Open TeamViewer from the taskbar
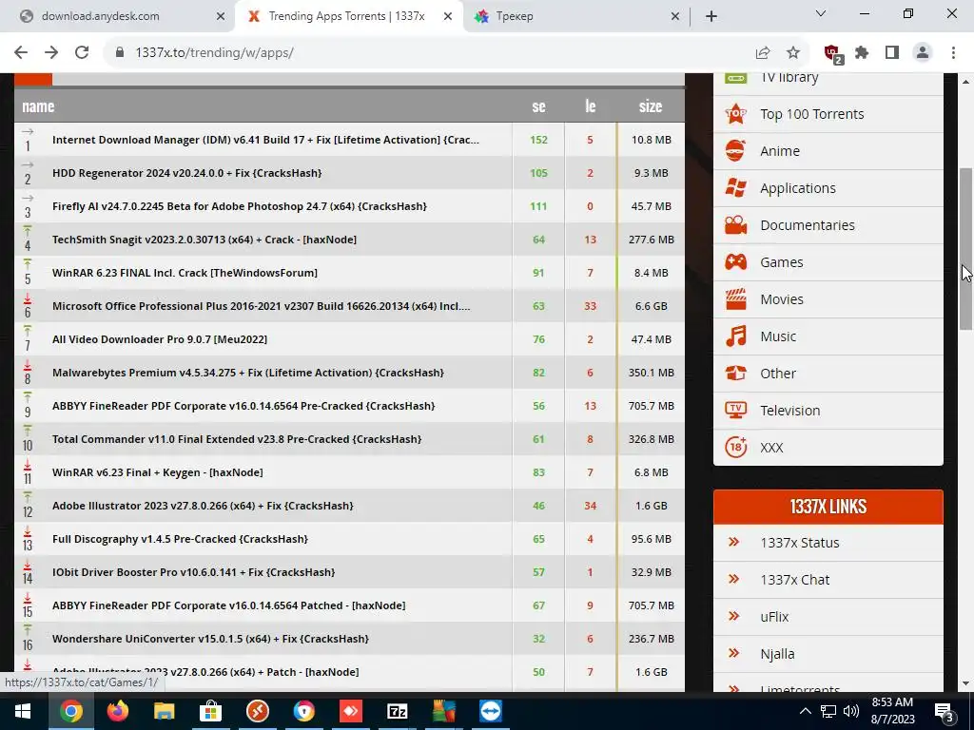This screenshot has width=974, height=730. pos(490,711)
